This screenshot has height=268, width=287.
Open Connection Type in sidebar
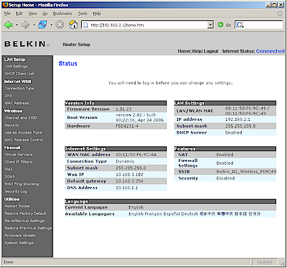pos(19,88)
